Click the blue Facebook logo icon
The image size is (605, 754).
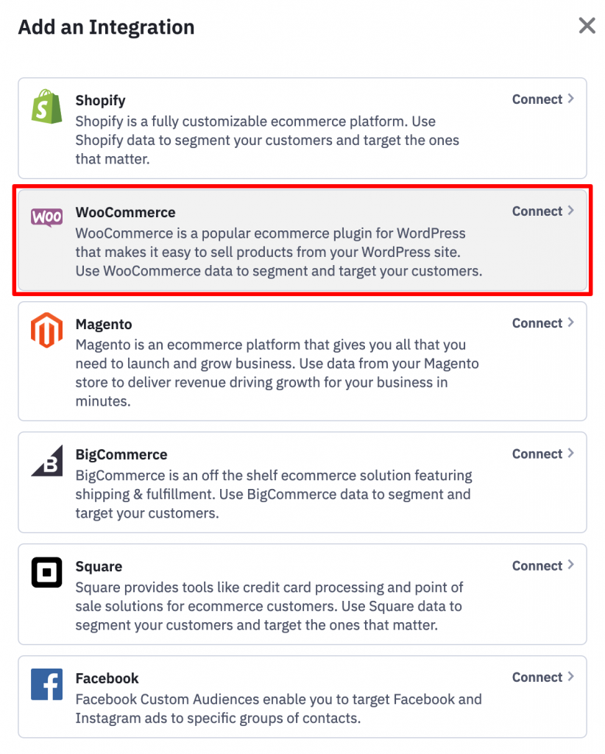(46, 684)
